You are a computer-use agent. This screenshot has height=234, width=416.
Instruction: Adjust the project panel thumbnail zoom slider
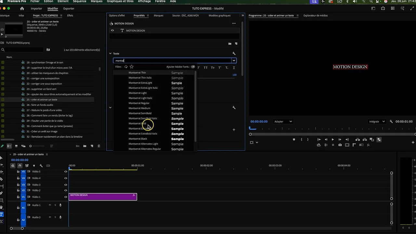tap(31, 146)
